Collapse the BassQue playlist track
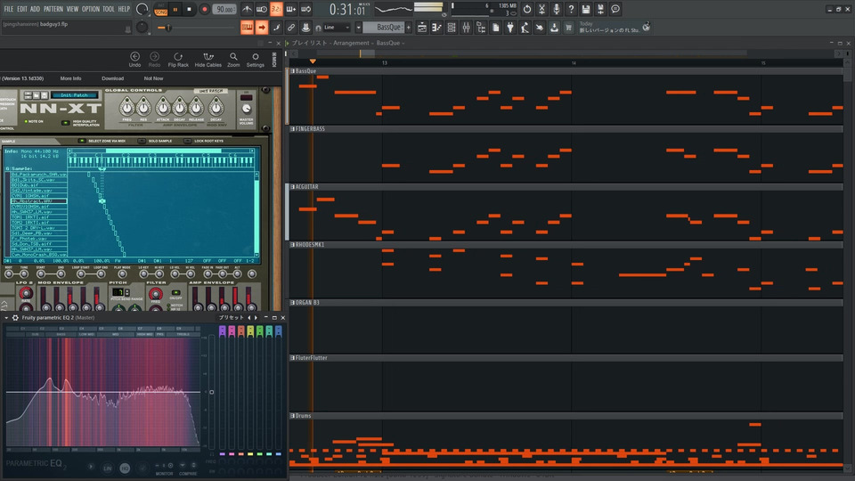This screenshot has height=481, width=855. click(x=293, y=71)
